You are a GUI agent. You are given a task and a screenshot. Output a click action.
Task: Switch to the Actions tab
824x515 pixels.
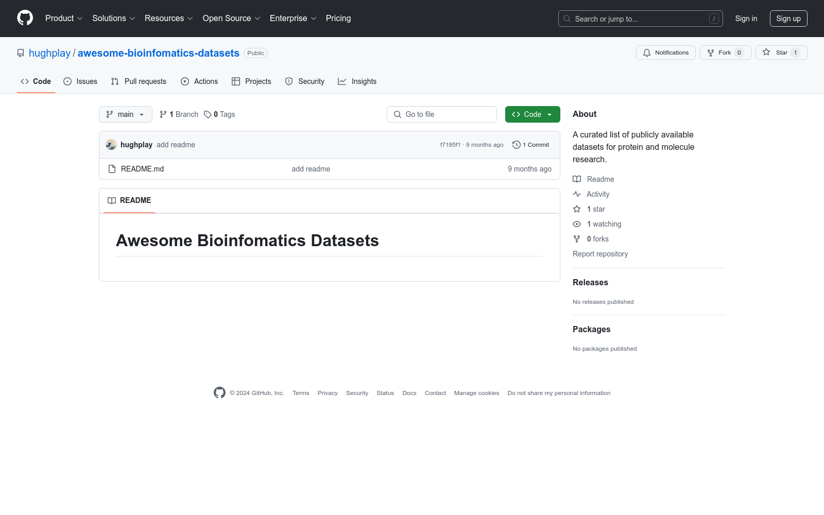click(x=199, y=81)
